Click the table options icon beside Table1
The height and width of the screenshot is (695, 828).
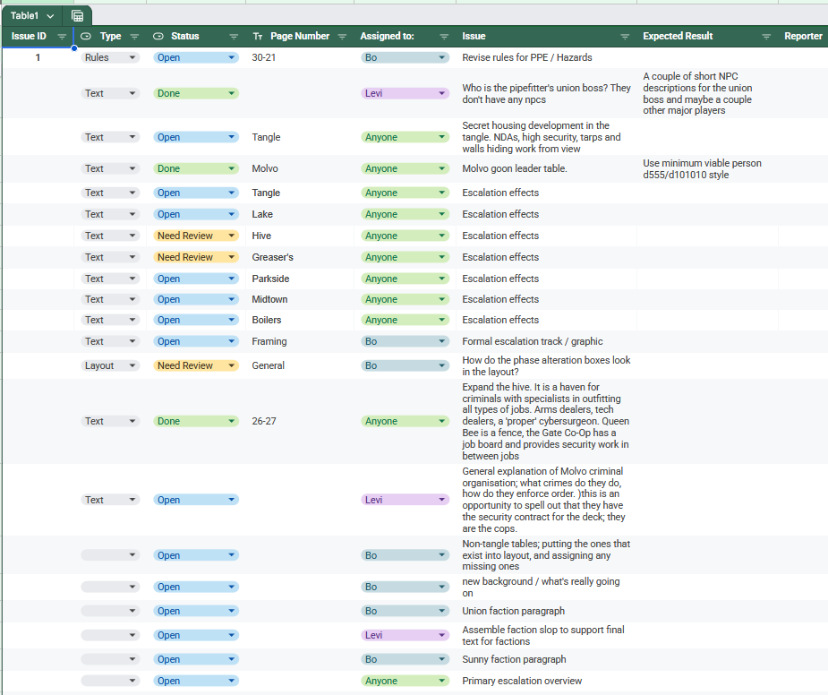tap(78, 16)
